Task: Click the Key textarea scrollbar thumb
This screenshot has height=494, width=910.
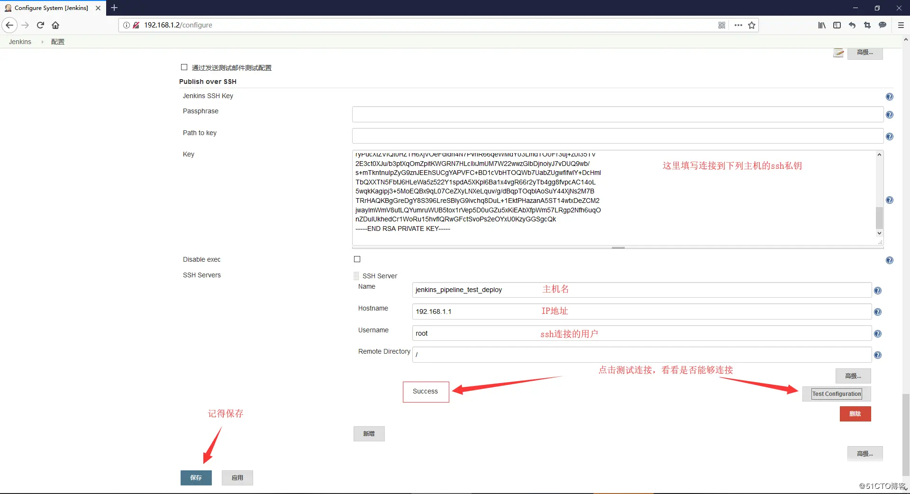Action: (x=879, y=218)
